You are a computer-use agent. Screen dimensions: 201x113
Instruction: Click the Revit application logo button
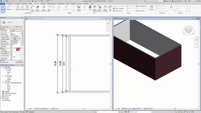[x=1, y=1]
